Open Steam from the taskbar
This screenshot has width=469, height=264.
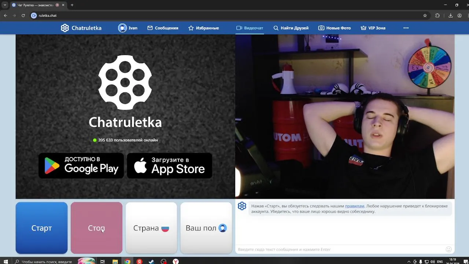pos(151,261)
